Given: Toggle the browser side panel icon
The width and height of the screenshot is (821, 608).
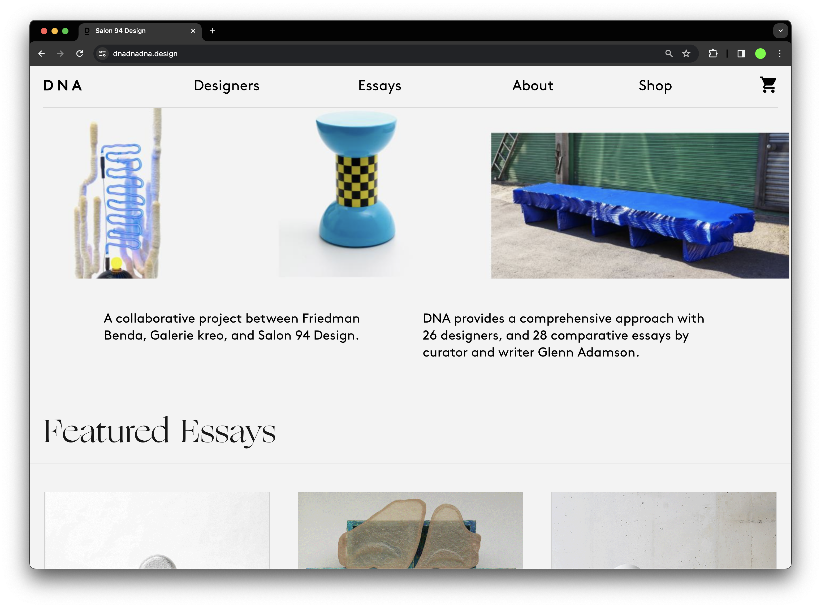Looking at the screenshot, I should 741,54.
